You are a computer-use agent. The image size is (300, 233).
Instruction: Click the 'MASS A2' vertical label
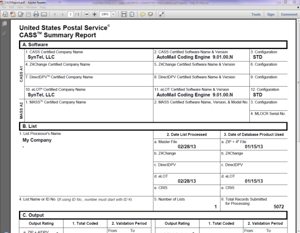click(21, 111)
